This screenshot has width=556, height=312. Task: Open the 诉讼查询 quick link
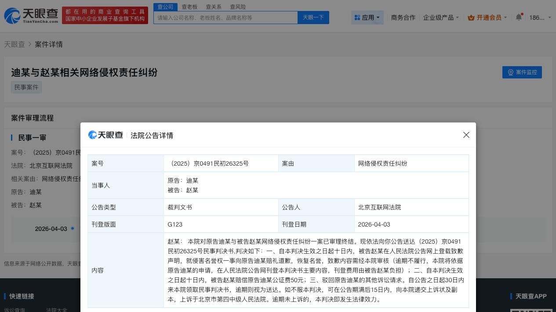15,310
